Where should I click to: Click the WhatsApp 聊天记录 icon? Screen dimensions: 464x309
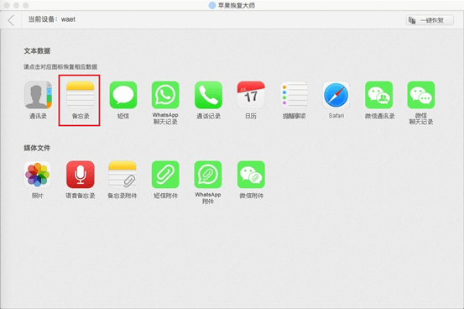(165, 95)
